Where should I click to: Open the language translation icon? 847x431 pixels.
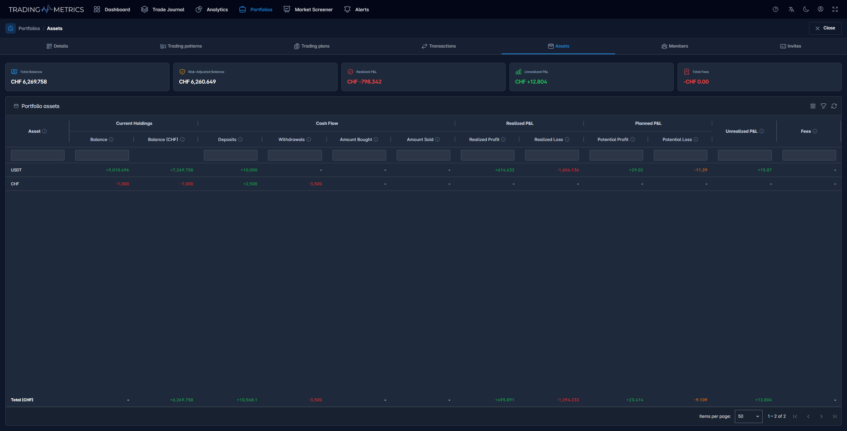coord(791,9)
